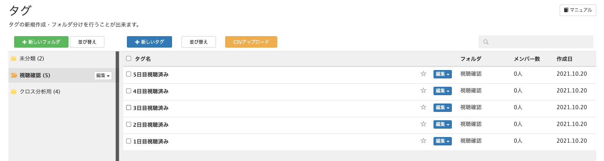Viewport: 604px width, 161px height.
Task: Click the 作成日 column header
Action: pyautogui.click(x=564, y=59)
